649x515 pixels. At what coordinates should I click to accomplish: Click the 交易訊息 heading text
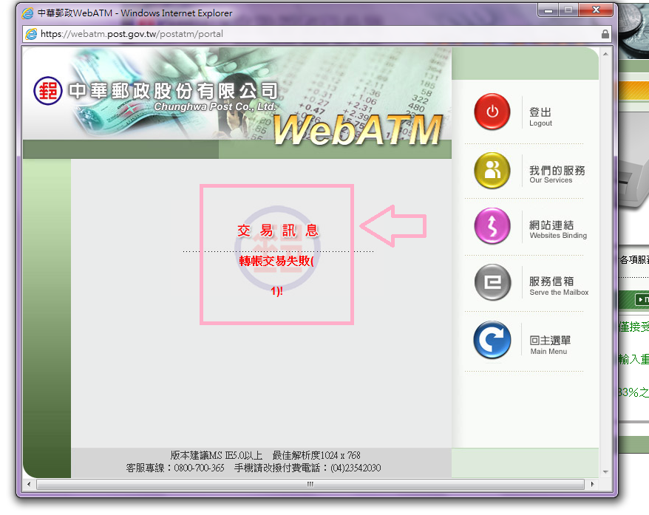coord(277,231)
